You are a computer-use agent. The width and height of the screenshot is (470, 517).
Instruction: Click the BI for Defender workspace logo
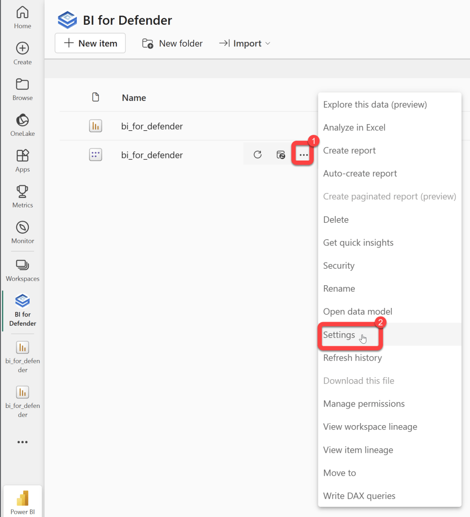67,20
